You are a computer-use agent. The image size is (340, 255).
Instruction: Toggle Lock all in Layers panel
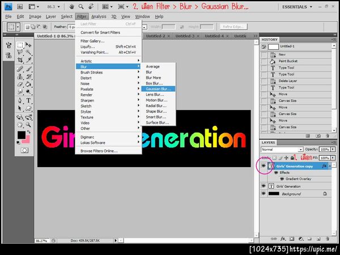pos(292,158)
